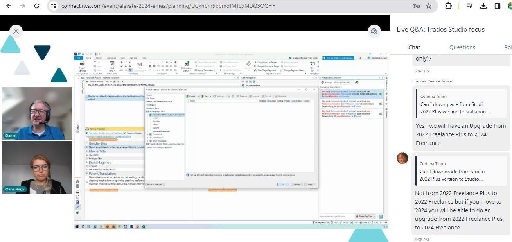
Task: Click the Help button in the dialog
Action: 310,185
